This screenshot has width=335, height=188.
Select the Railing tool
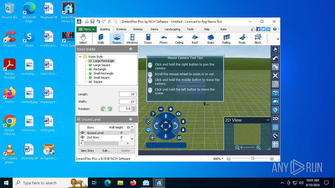tap(226, 39)
